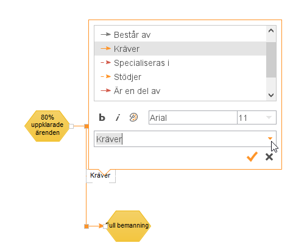Viewport: 293px width, 249px height.
Task: Cancel editing with the X icon
Action: click(269, 157)
